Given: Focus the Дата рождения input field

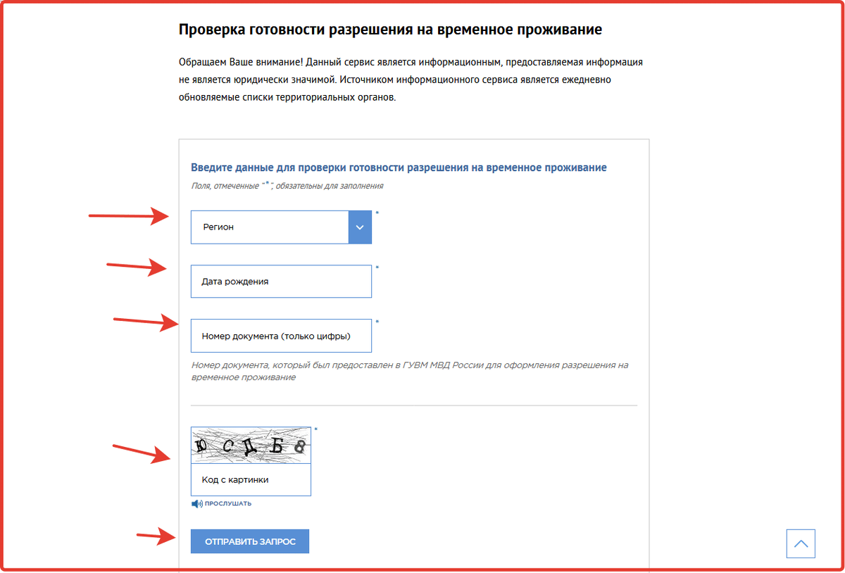Looking at the screenshot, I should (x=281, y=282).
